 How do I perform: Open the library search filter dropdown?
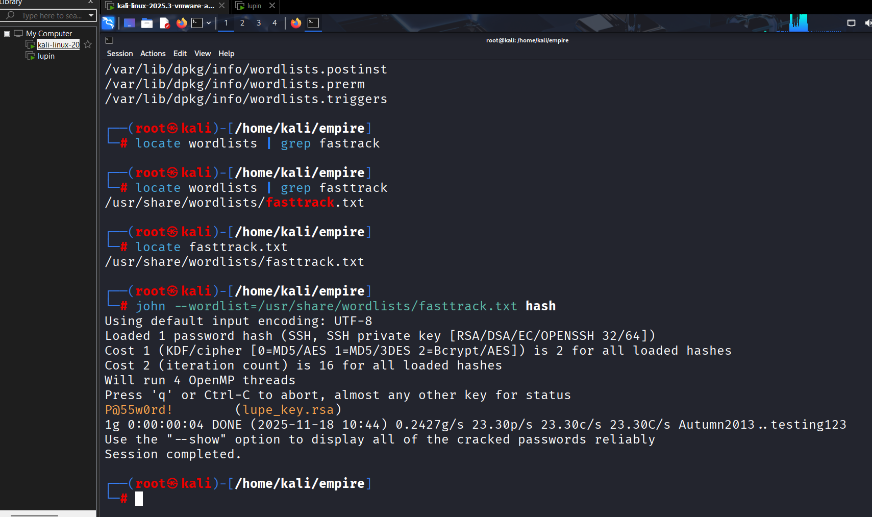point(91,15)
